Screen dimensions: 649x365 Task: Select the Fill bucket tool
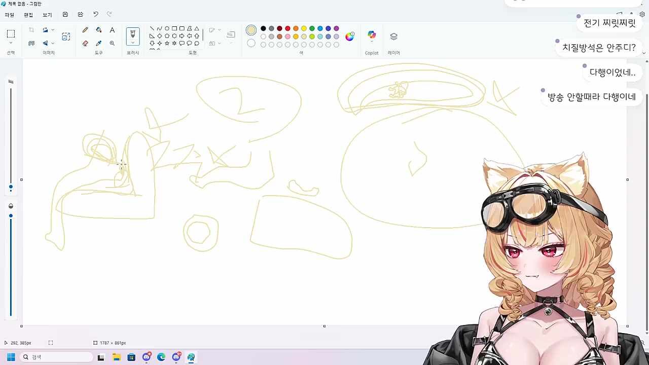(99, 30)
